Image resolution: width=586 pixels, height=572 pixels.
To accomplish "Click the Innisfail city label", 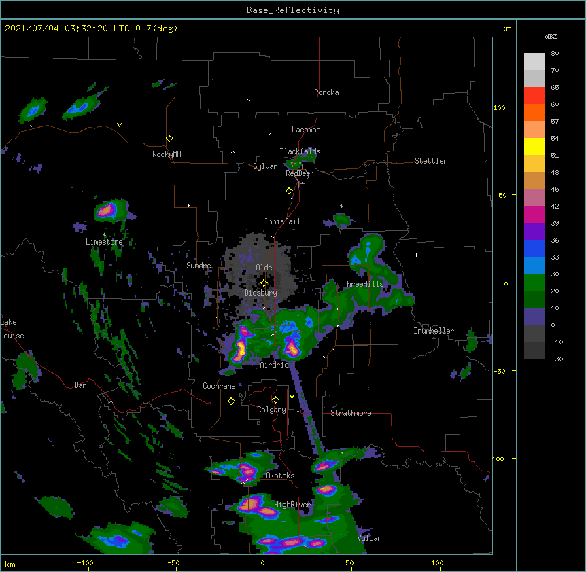I will coord(282,221).
